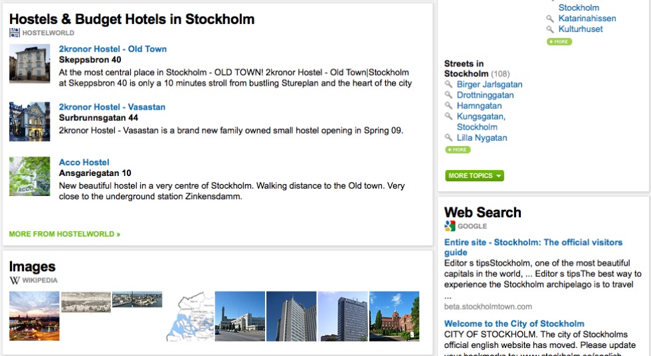Click the magnifier icon beside Kulturhuset
Screen dimensions: 651x356
[550, 29]
